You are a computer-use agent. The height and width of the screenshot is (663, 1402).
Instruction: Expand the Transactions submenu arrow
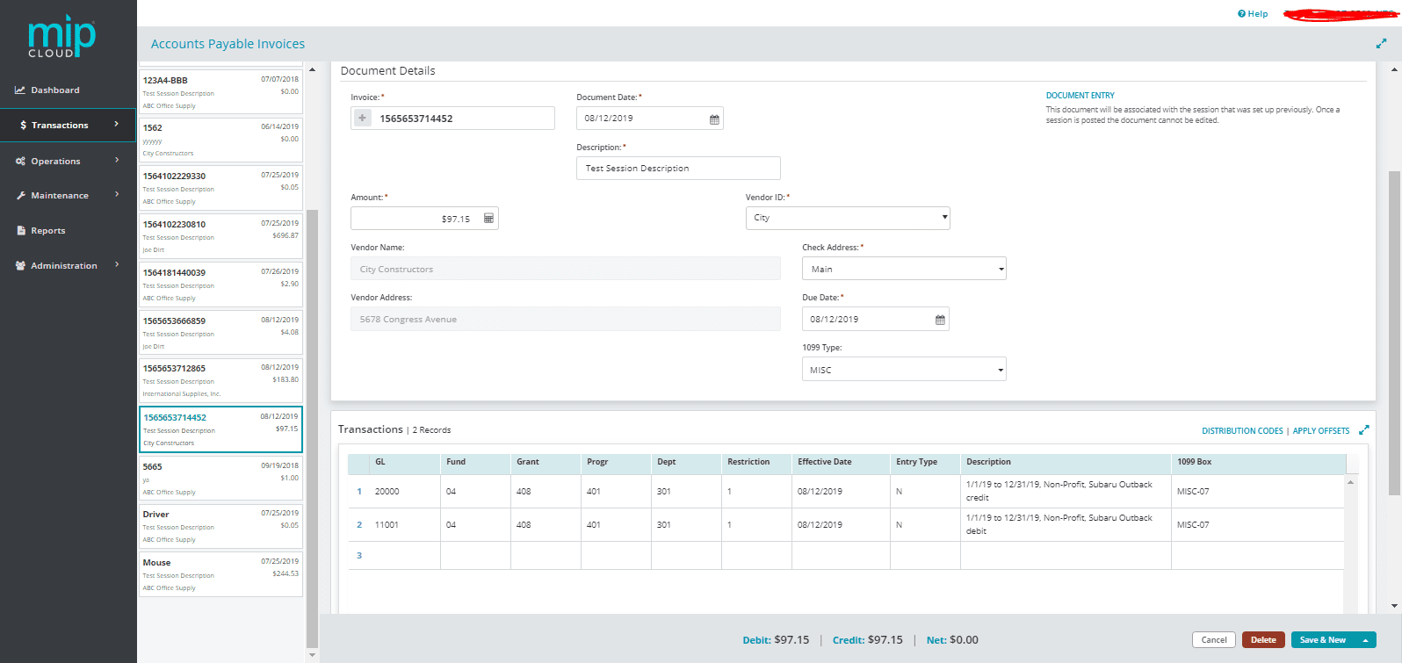pyautogui.click(x=116, y=125)
